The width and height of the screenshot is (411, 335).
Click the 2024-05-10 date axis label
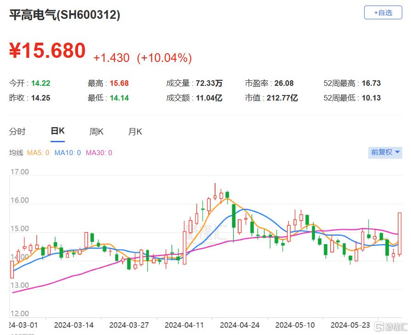pos(295,325)
